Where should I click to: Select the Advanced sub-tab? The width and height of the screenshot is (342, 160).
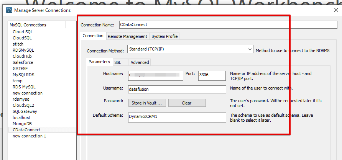pos(140,62)
